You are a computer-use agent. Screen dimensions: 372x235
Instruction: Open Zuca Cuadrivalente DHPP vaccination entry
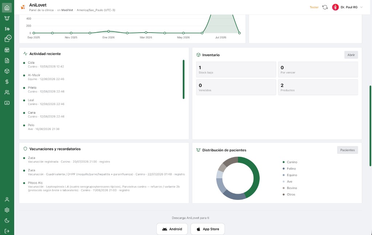click(104, 172)
